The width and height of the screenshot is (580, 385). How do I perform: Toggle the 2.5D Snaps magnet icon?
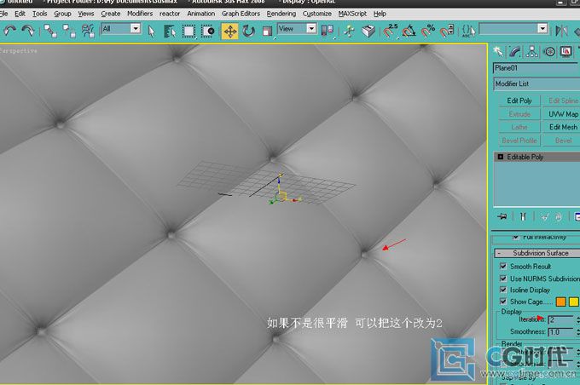(390, 32)
